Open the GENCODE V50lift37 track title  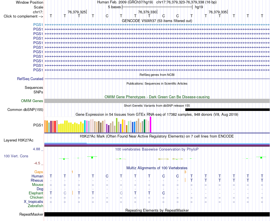(157, 21)
